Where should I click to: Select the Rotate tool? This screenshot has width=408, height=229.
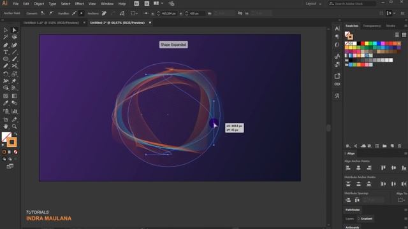click(x=6, y=74)
